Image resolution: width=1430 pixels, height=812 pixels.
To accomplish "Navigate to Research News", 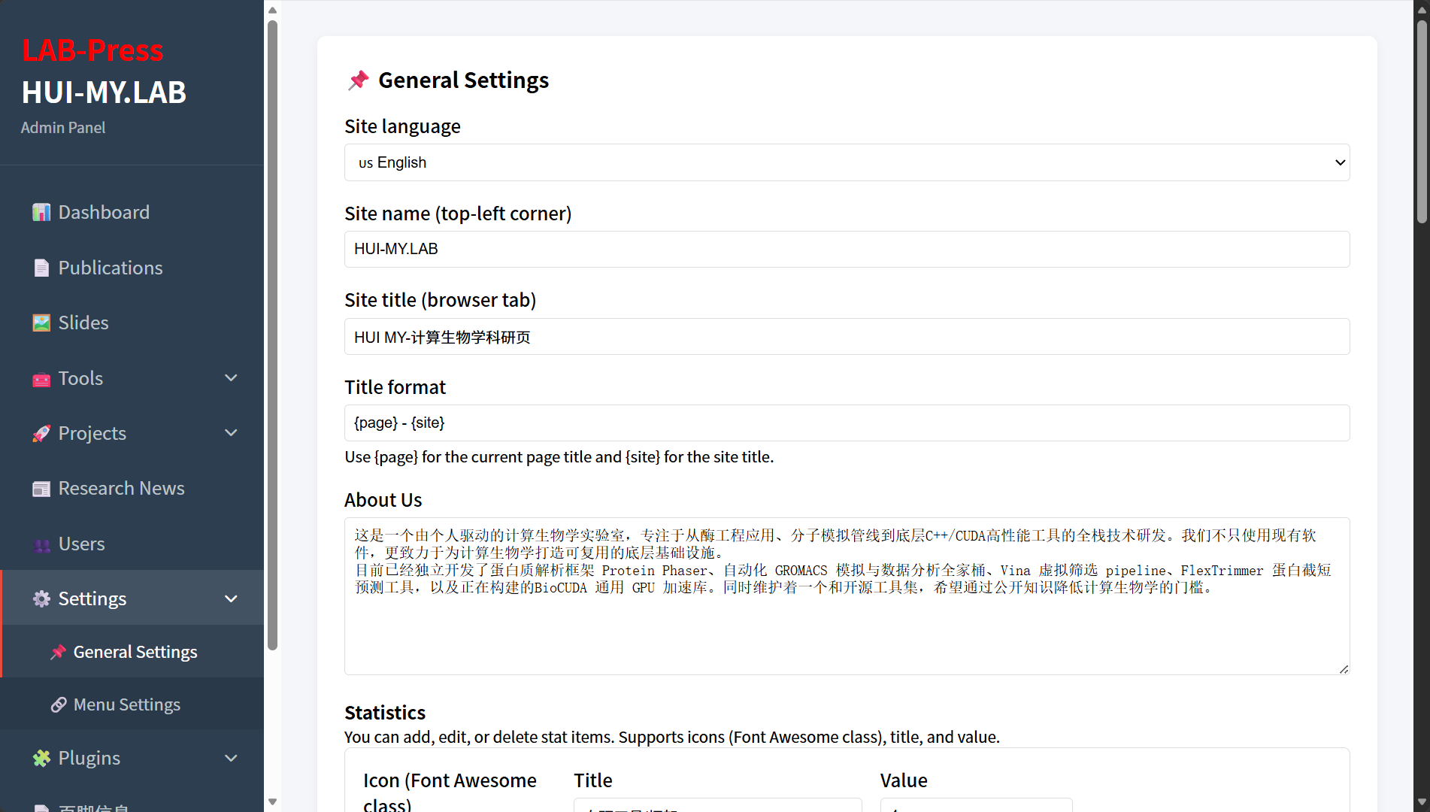I will tap(132, 489).
